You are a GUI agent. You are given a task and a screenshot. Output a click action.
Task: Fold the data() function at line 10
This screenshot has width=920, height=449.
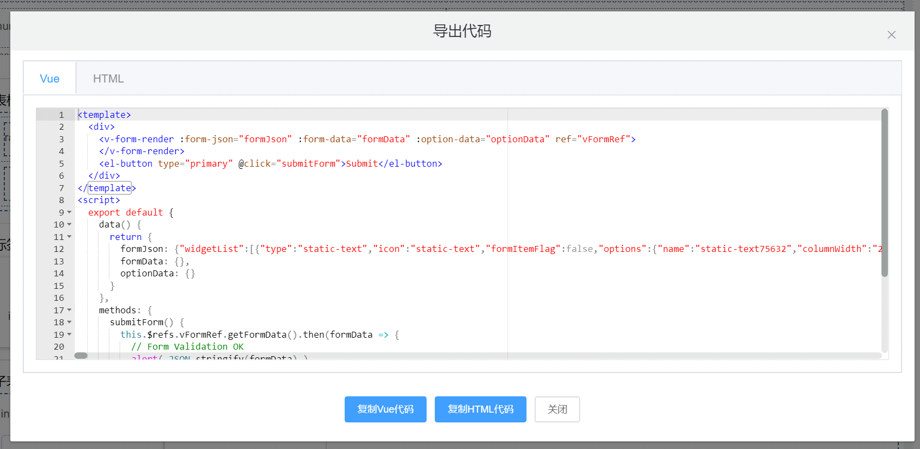(x=69, y=224)
